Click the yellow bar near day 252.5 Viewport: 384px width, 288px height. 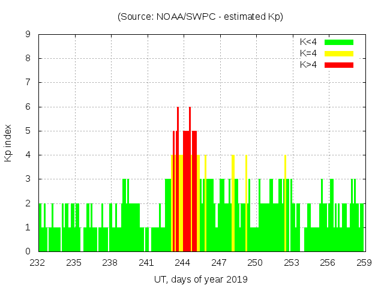tap(285, 204)
